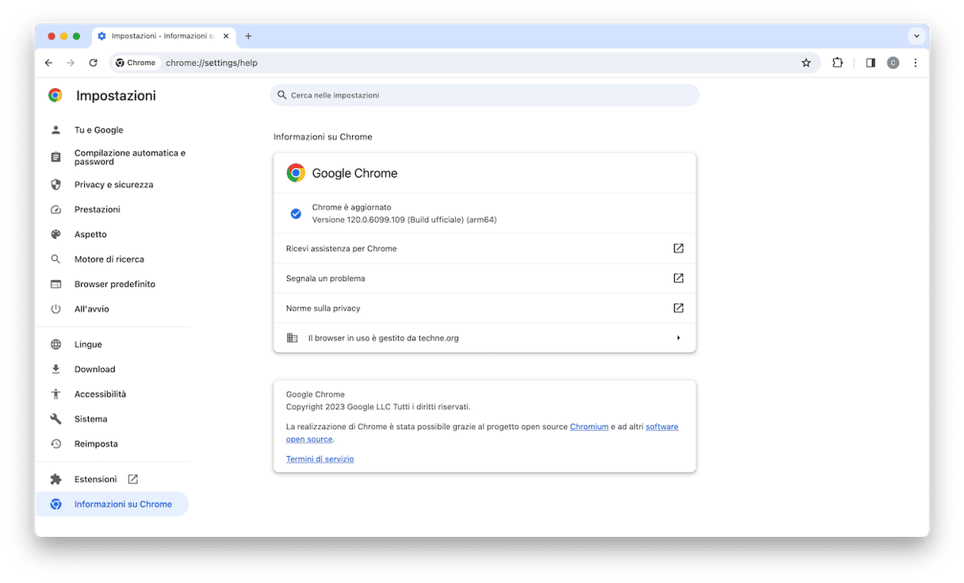Open the profile avatar icon
Screen dimensions: 964x583
(x=893, y=63)
